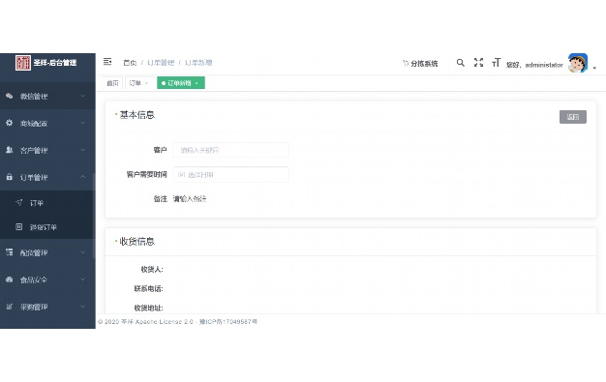Collapse the 订单管理 sidebar menu chevron
Screen dimensions: 606x382
82,177
